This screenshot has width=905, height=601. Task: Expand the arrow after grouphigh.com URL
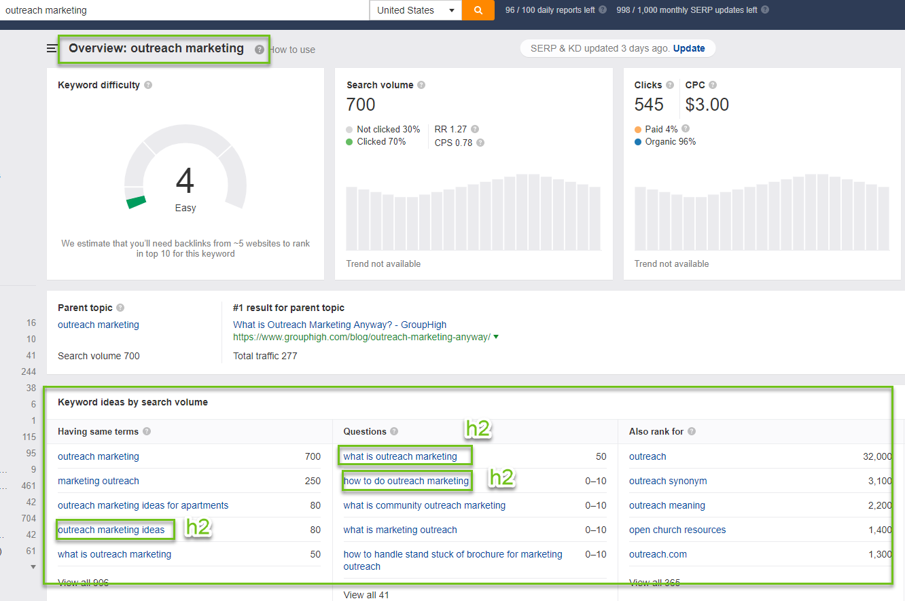(x=496, y=338)
